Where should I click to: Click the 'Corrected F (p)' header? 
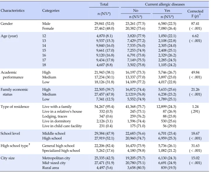click(195, 13)
